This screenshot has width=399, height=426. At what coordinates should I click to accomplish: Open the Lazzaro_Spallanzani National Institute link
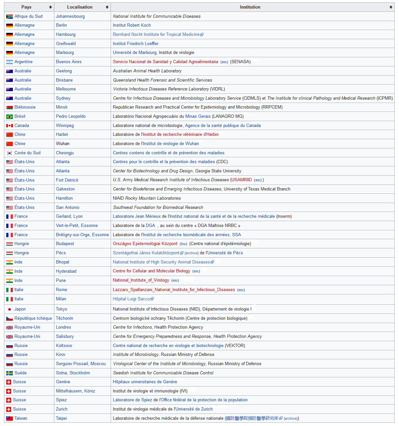point(174,290)
